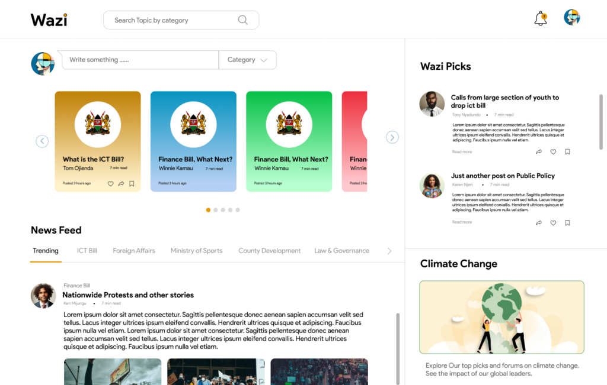The height and width of the screenshot is (385, 607).
Task: Advance carousel with right arrow
Action: 392,137
